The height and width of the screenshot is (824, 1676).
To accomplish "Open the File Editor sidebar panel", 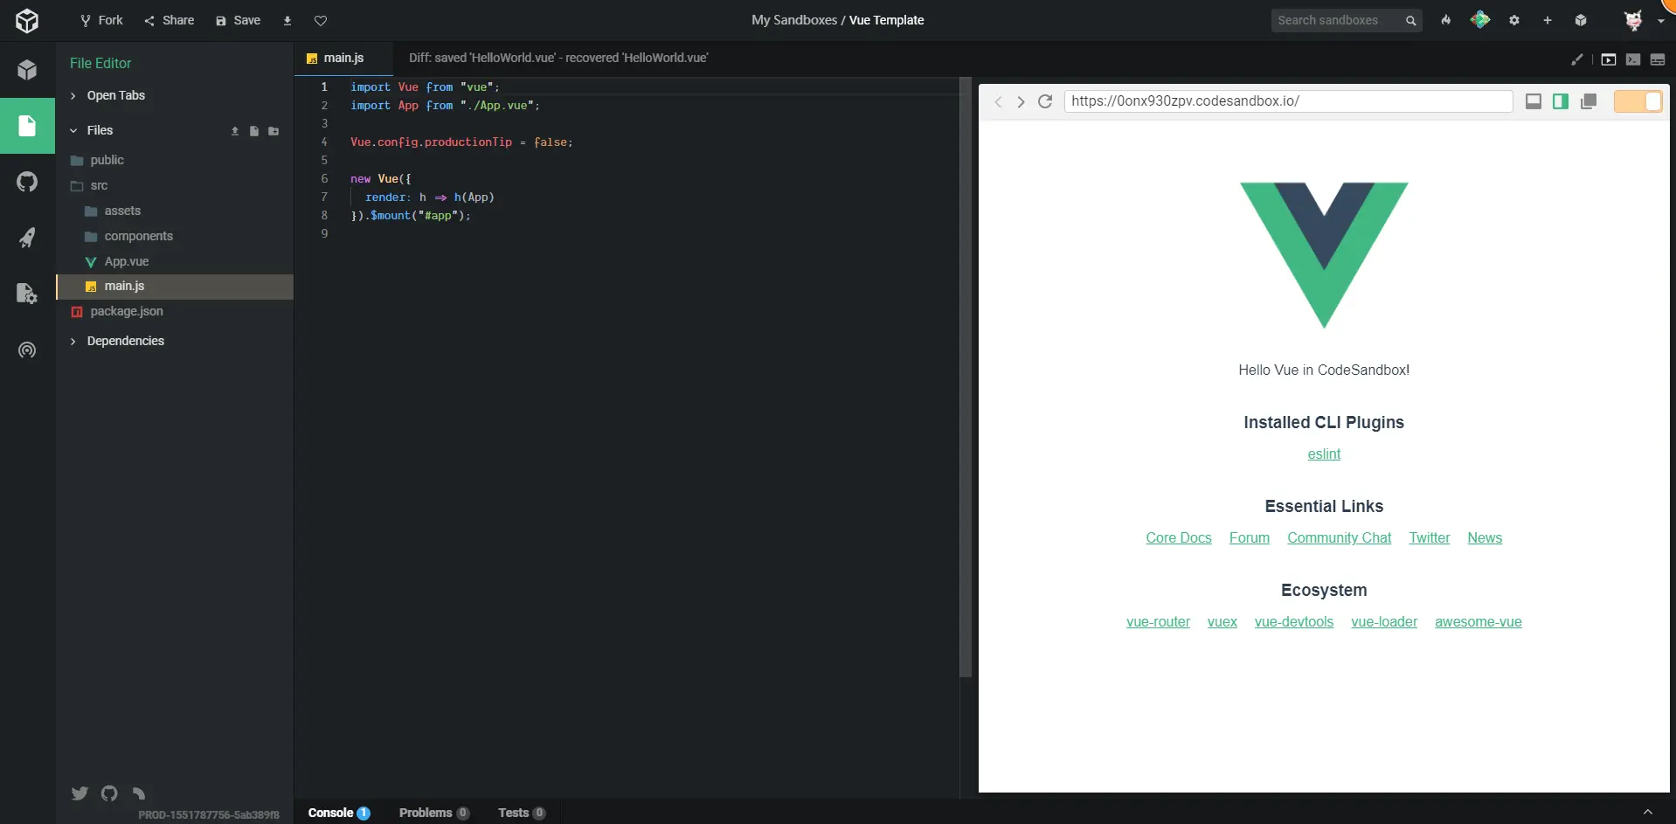I will point(27,126).
